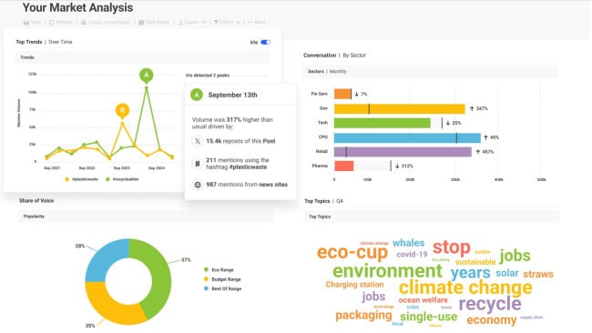592x333 pixels.
Task: Click the word 'straws' in topic cloud
Action: tap(538, 274)
